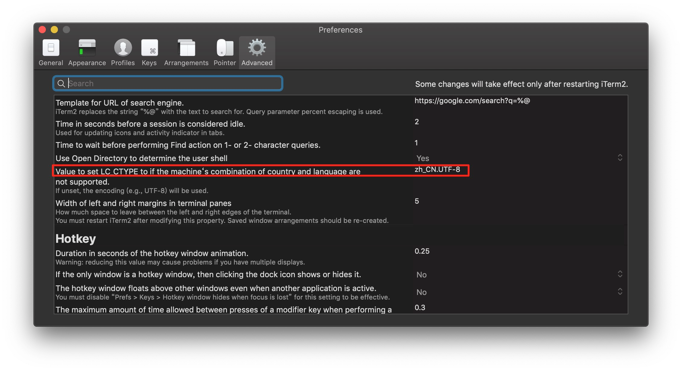The image size is (682, 371).
Task: Edit the LC_CTYPE value zh_CN.UTF-8
Action: [437, 170]
